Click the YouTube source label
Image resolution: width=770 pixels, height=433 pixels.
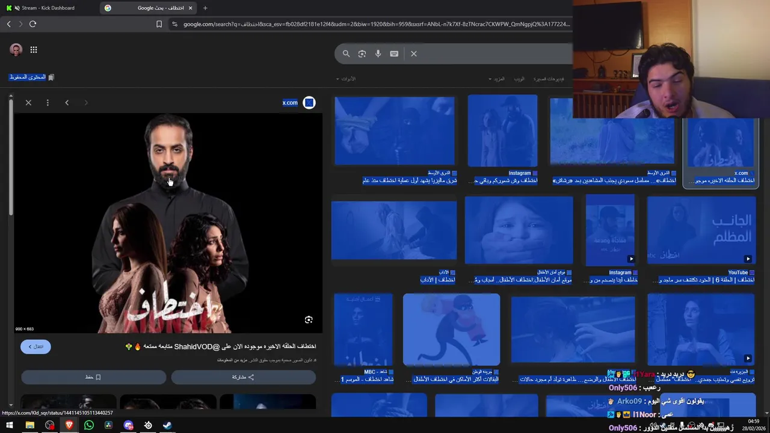738,272
